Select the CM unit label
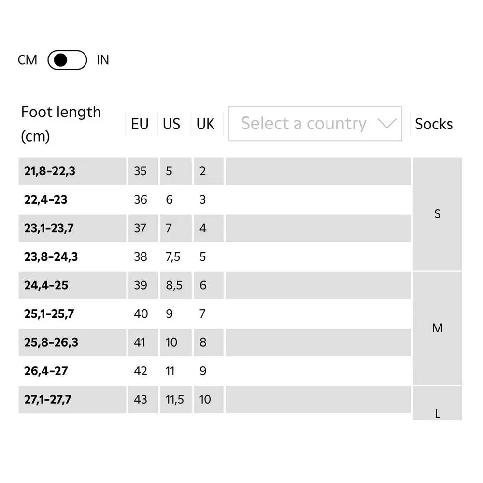Screen dimensions: 483x483 [28, 60]
